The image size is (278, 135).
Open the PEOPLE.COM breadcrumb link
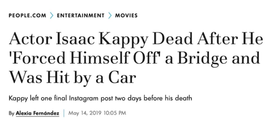pos(27,15)
